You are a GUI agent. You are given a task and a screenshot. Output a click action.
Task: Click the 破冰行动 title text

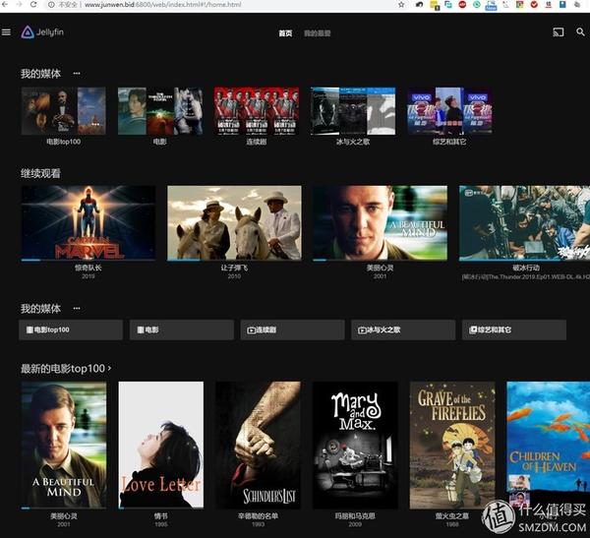point(526,268)
